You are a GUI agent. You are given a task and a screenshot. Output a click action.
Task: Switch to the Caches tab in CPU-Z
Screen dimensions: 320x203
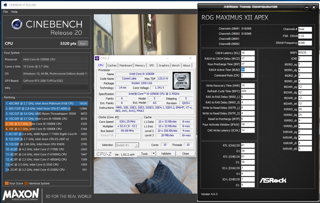click(x=112, y=65)
